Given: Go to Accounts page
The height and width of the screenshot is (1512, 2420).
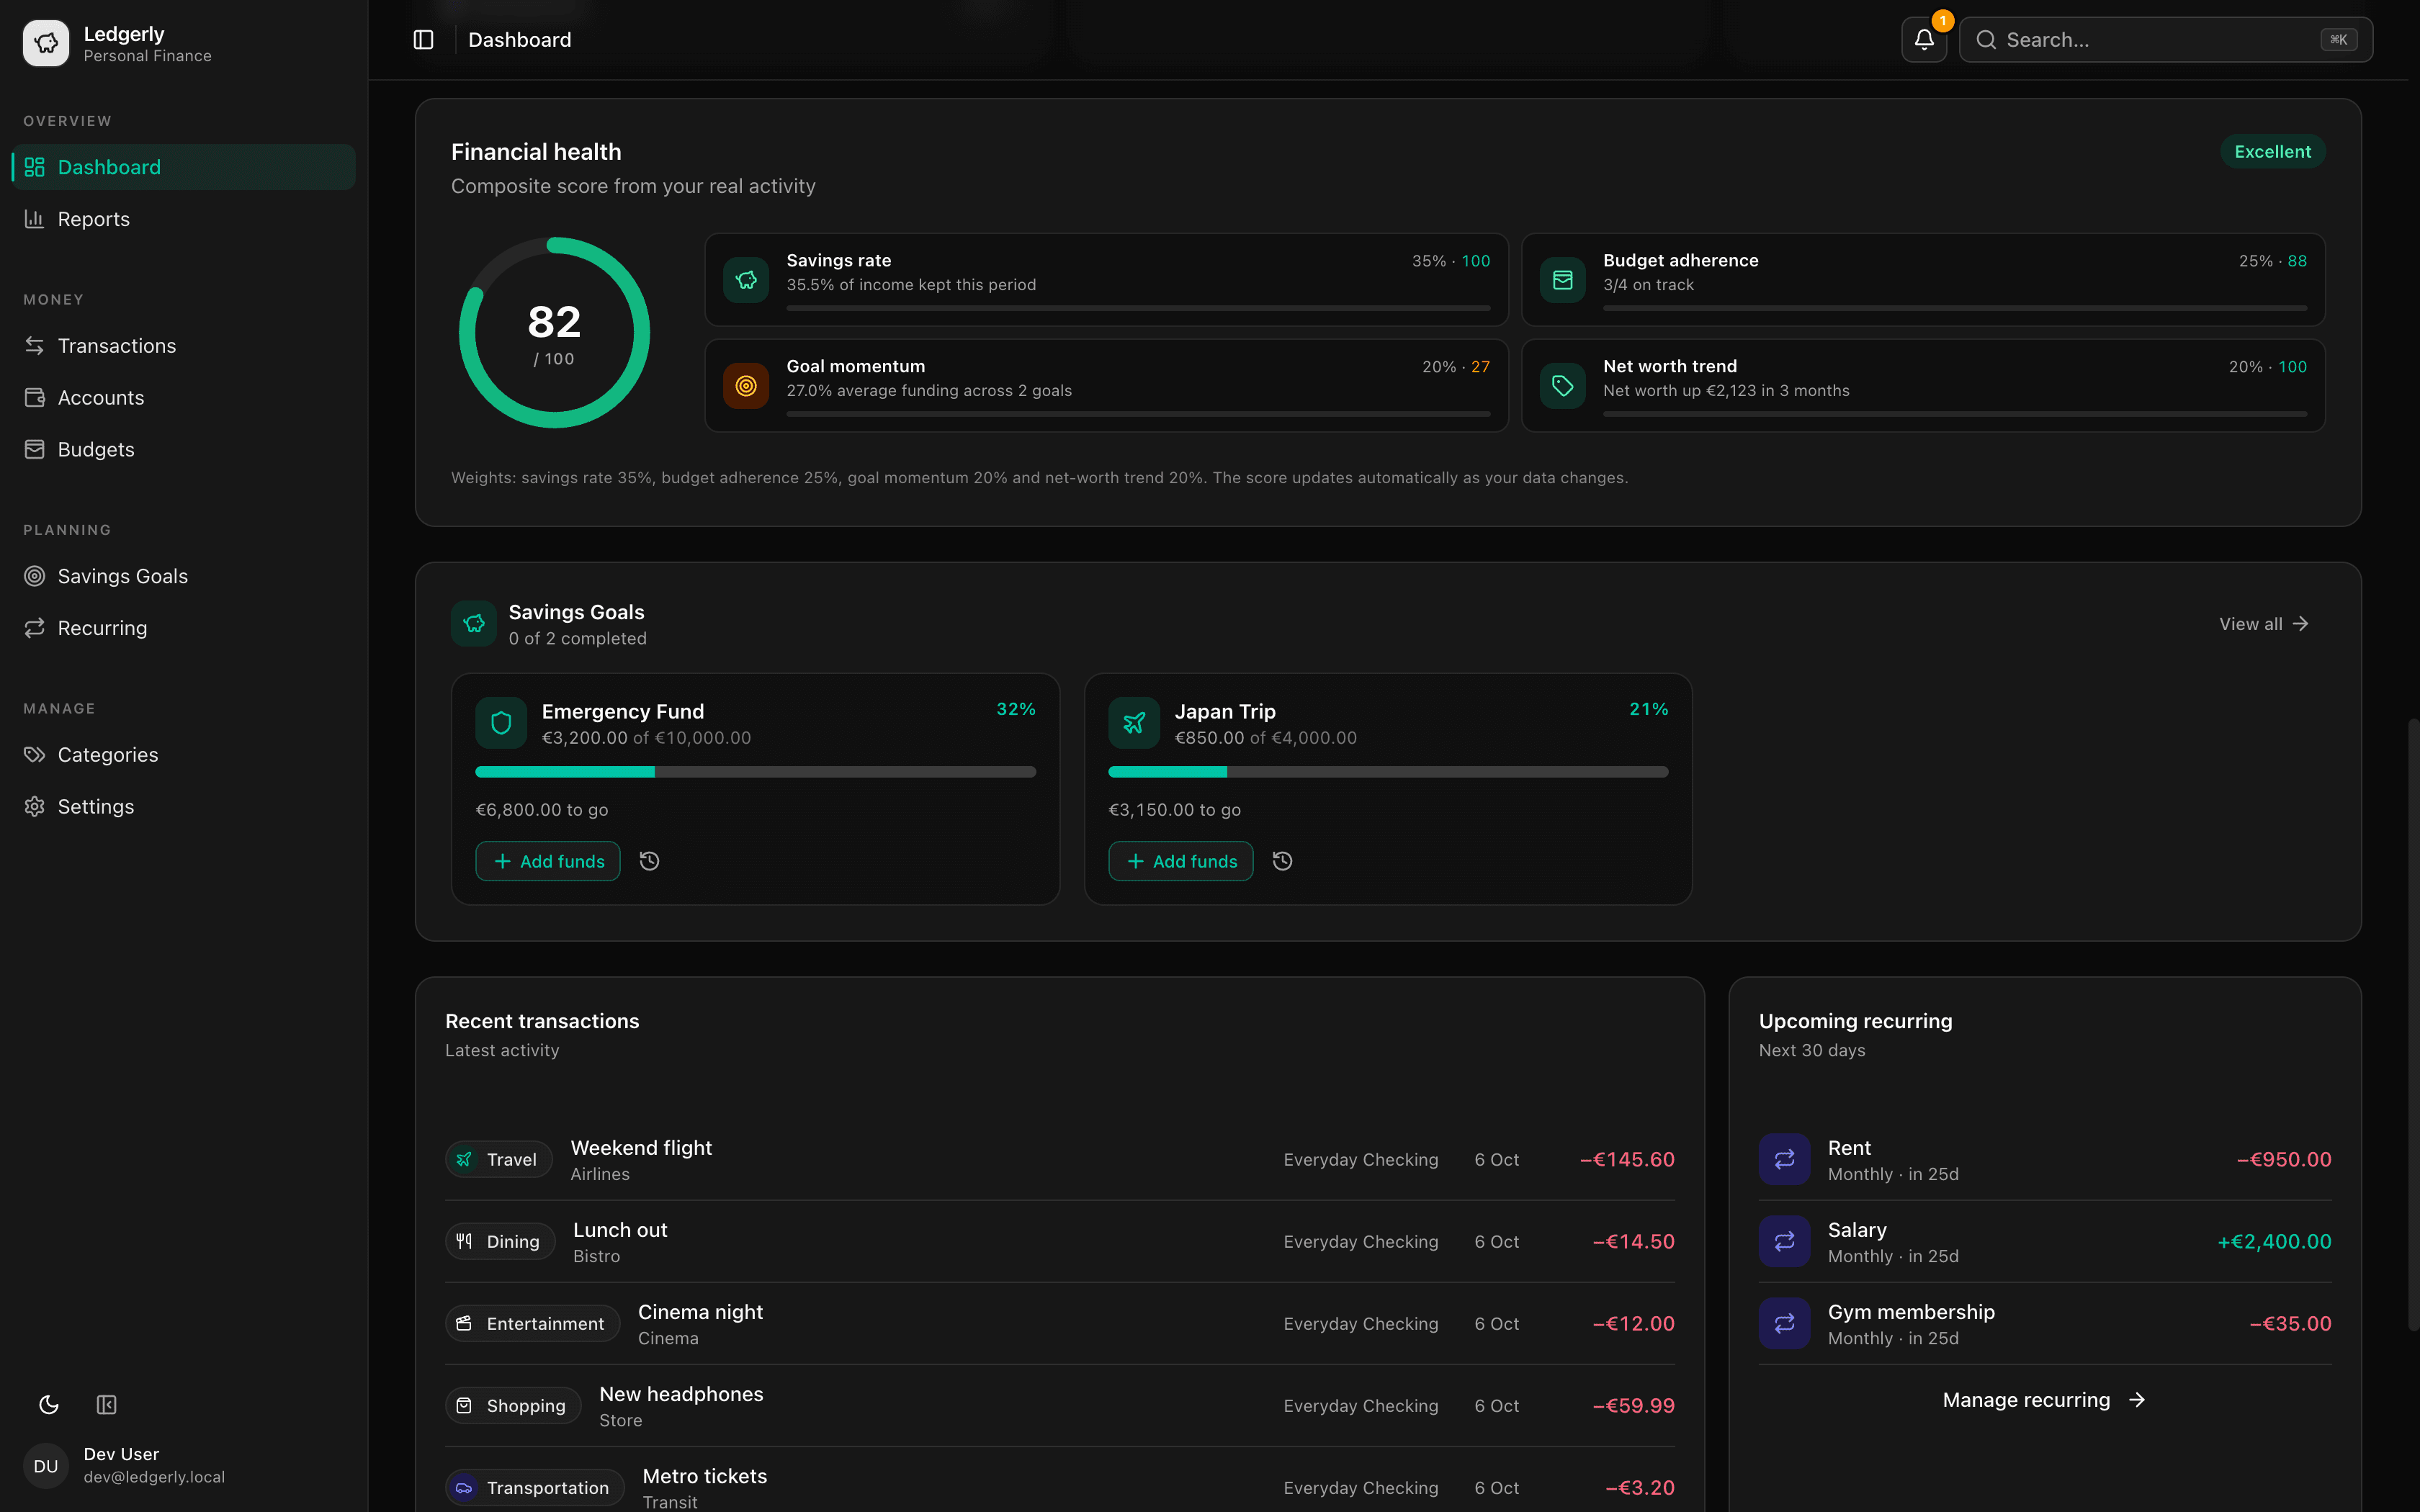Looking at the screenshot, I should pyautogui.click(x=184, y=397).
